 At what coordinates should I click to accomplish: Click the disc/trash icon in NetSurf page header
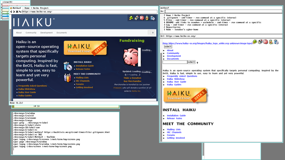(153, 18)
